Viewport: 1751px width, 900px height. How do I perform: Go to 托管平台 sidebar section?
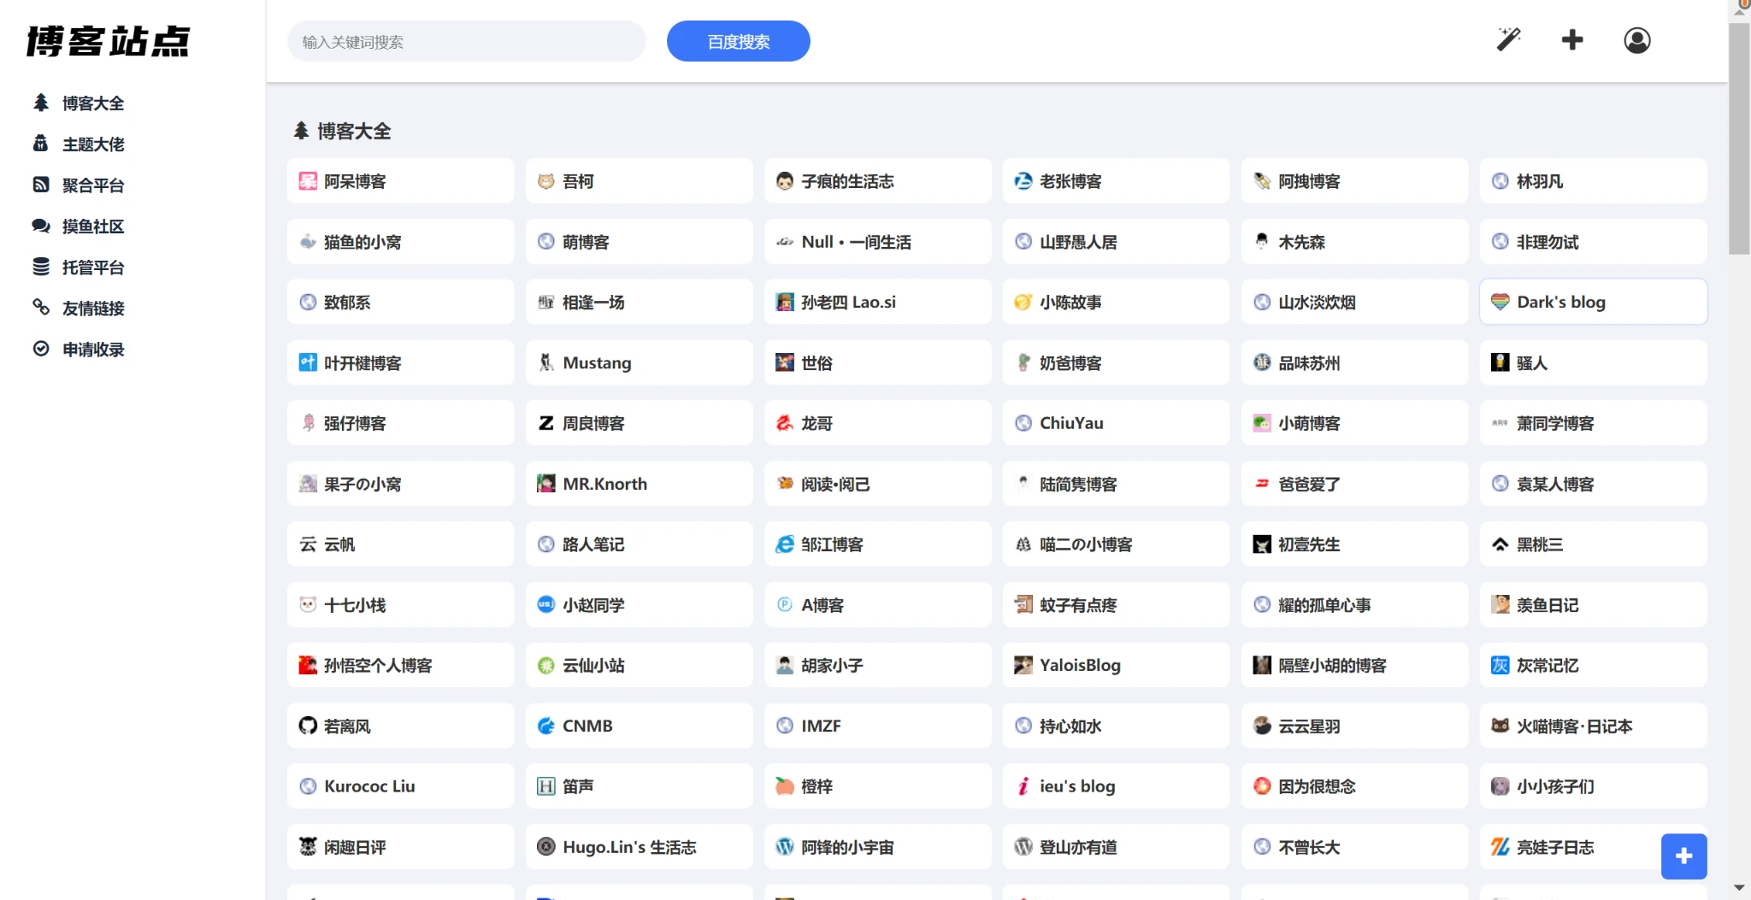(92, 268)
